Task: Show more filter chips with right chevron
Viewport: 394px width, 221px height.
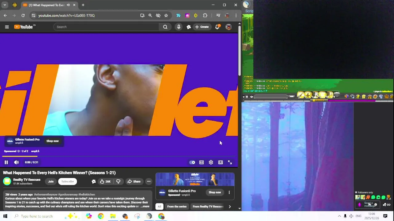Action: 230,207
